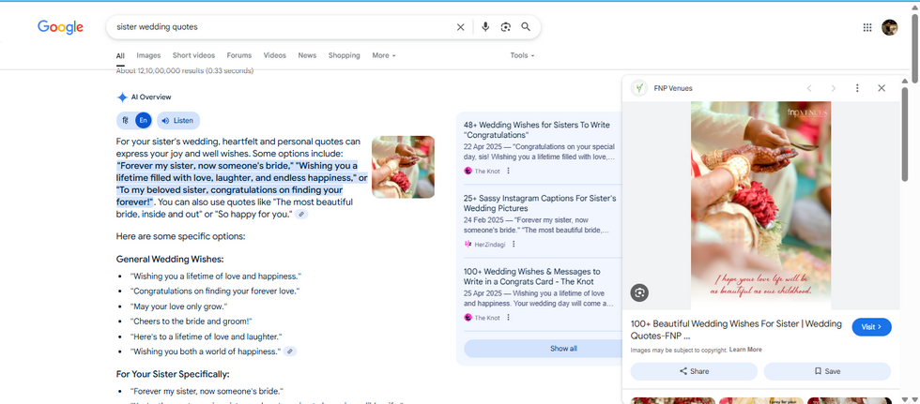Open the Learn More copyright link
Screen dimensions: 920x404
[x=745, y=350]
